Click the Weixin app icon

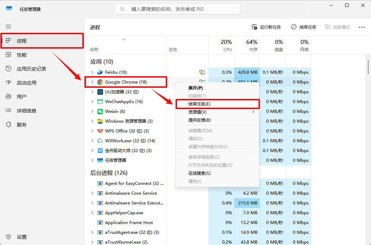point(100,111)
